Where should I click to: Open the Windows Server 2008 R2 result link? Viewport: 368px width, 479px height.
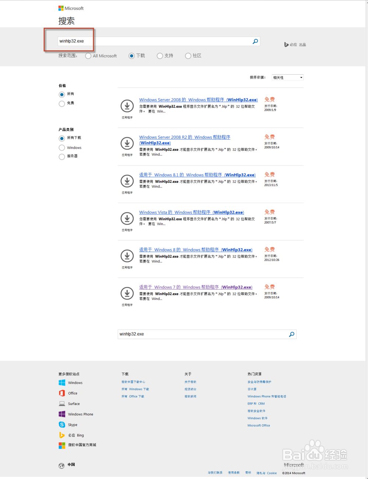(184, 137)
